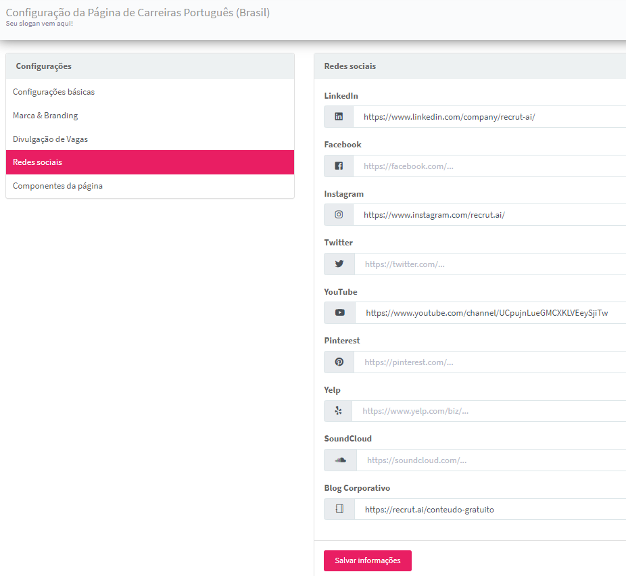
Task: Click the Instagram camera icon
Action: coord(339,214)
